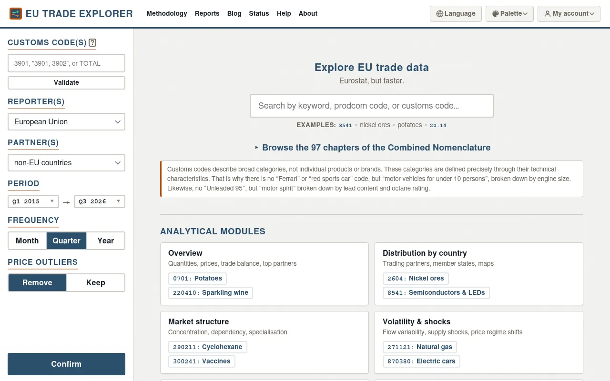Open the Status nav item

click(x=259, y=14)
